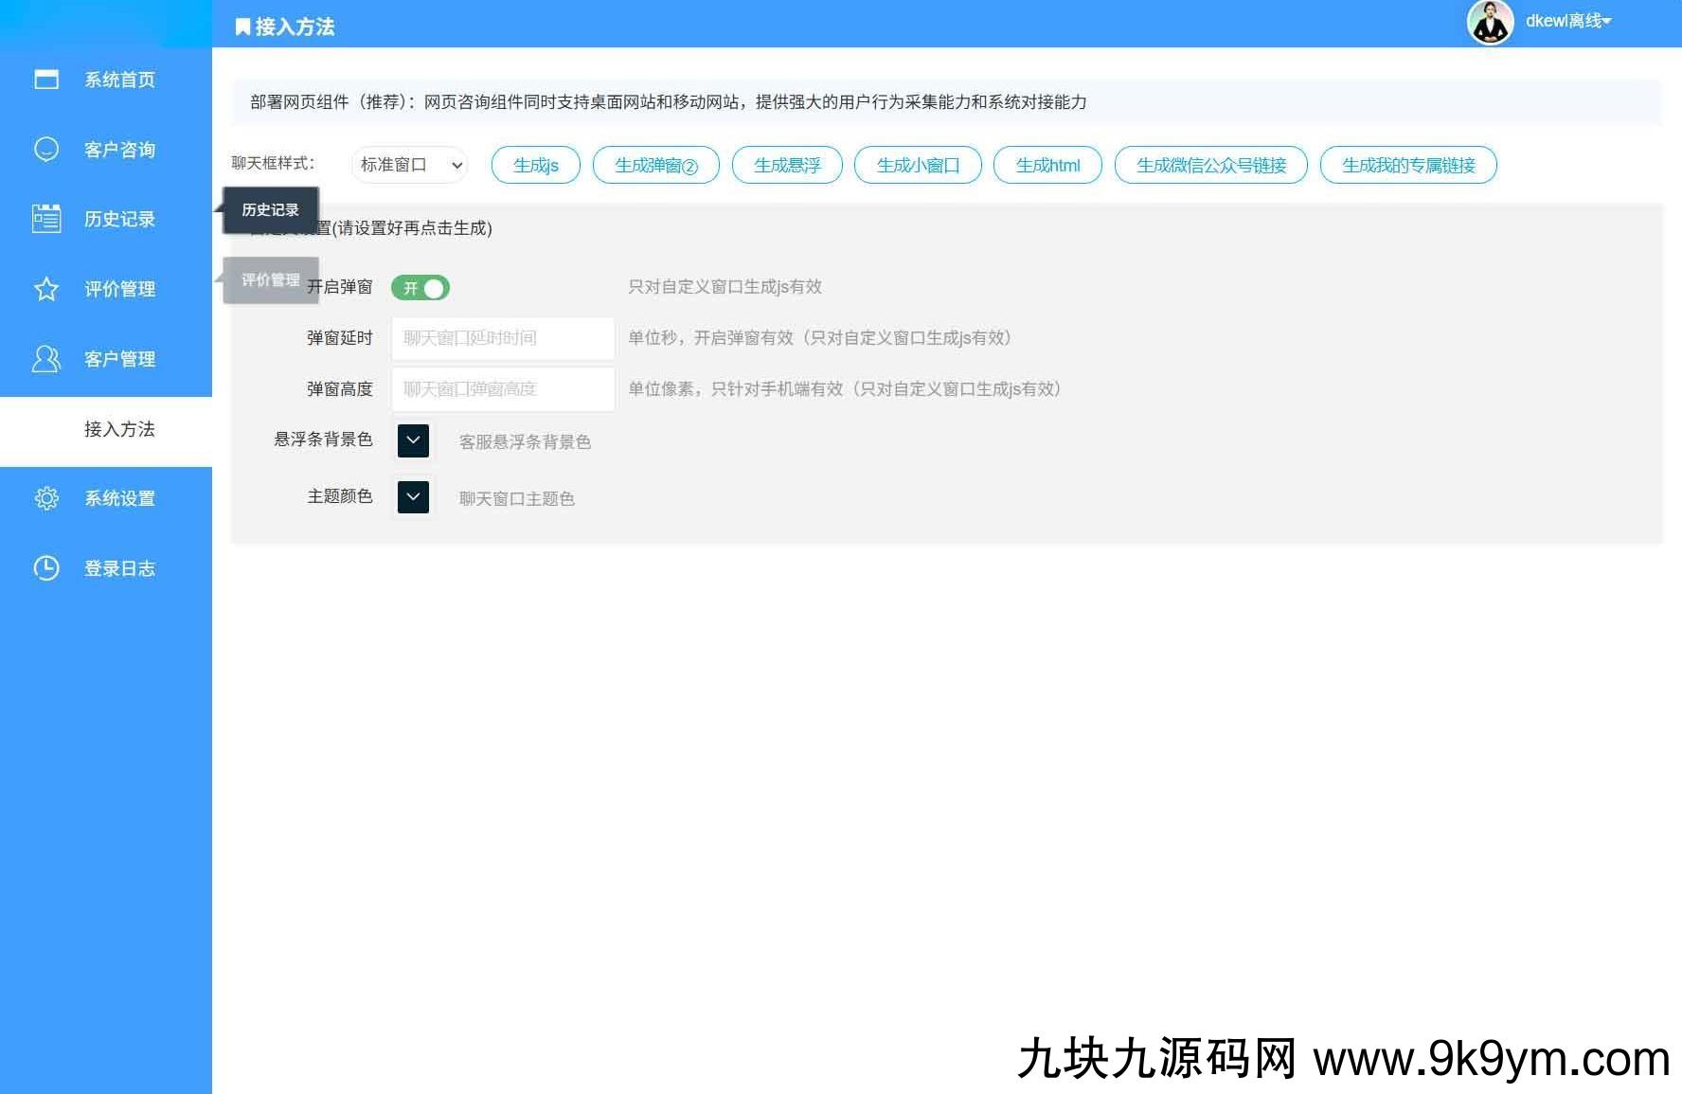Screen dimensions: 1682x1094
Task: Click the customer management people icon
Action: tap(46, 359)
